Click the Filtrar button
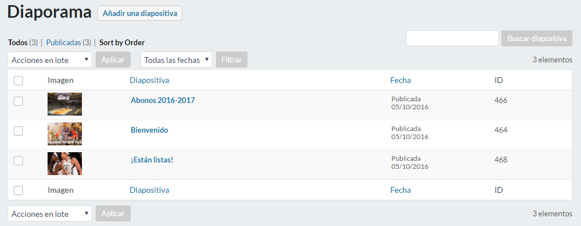Image resolution: width=581 pixels, height=226 pixels. [x=231, y=60]
